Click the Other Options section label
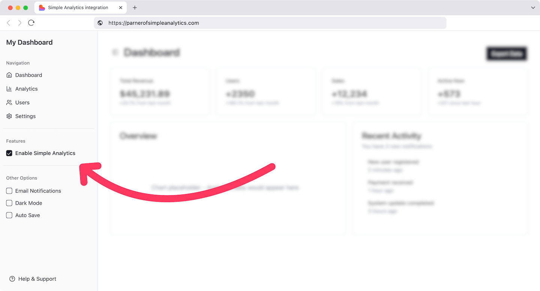This screenshot has height=291, width=540. (22, 178)
